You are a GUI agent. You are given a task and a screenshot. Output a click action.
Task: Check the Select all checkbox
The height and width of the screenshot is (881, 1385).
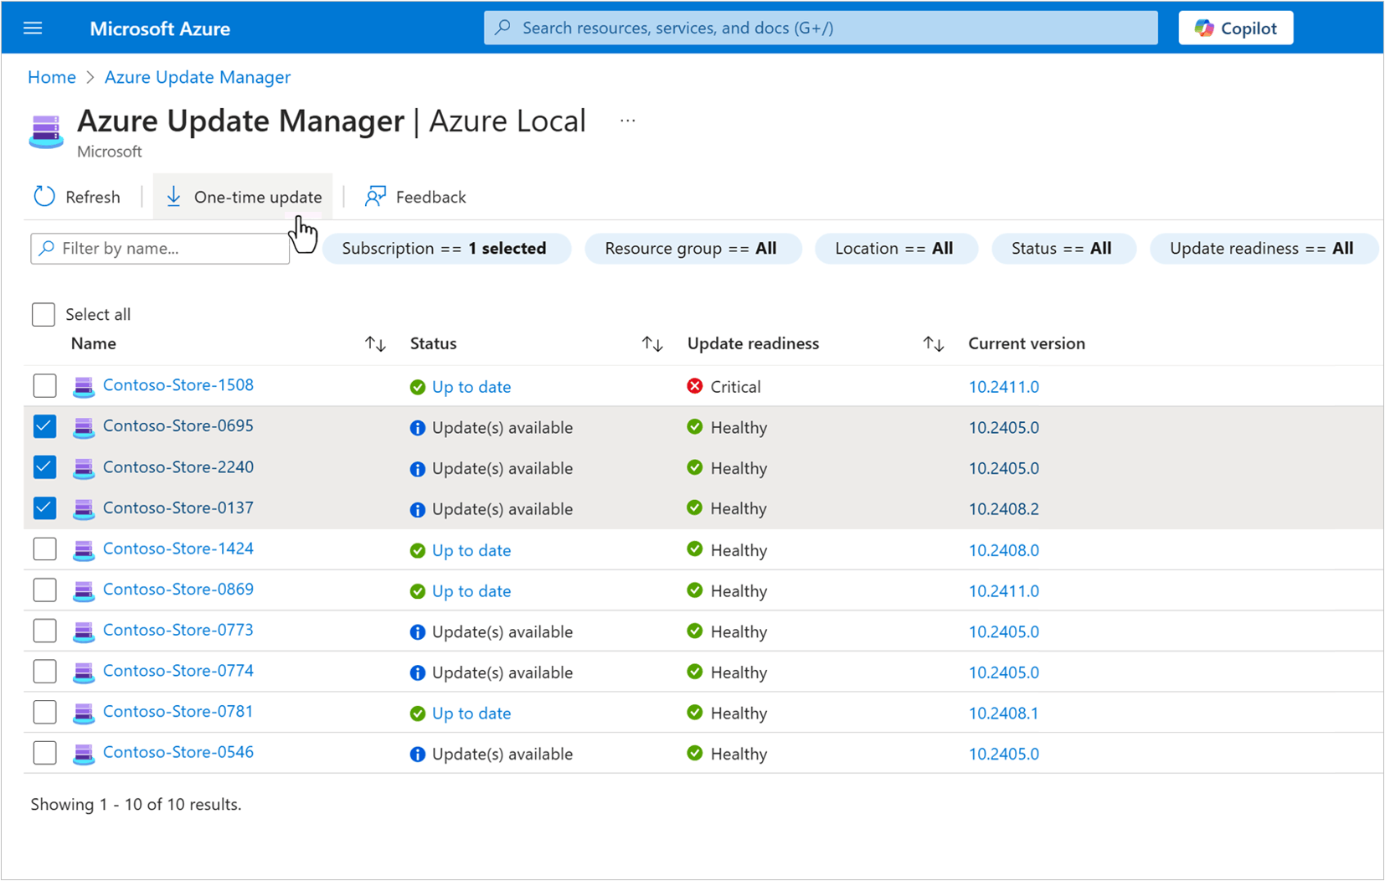[x=43, y=314]
